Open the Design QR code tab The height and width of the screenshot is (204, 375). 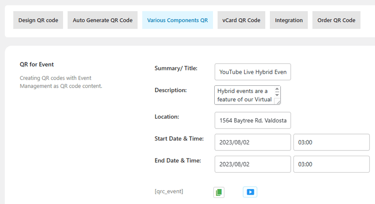point(38,20)
